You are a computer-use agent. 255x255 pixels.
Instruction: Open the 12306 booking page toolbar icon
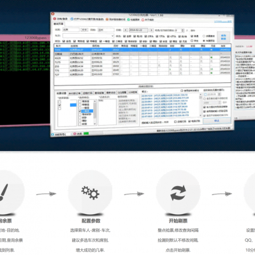(72, 19)
